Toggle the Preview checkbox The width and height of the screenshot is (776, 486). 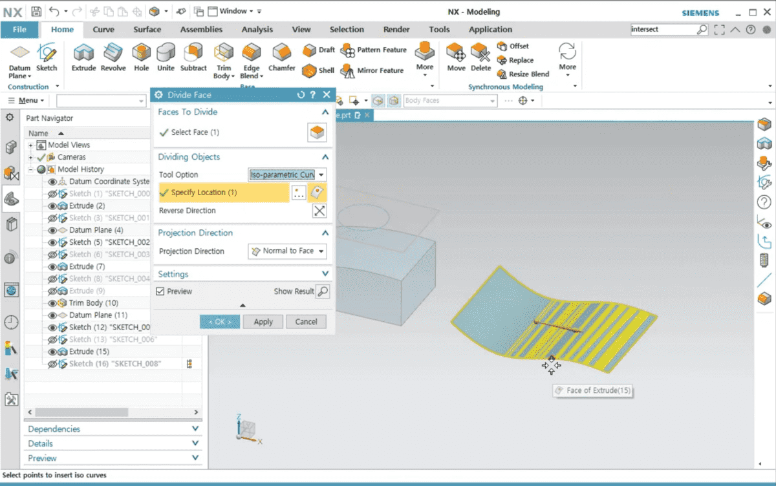[160, 291]
